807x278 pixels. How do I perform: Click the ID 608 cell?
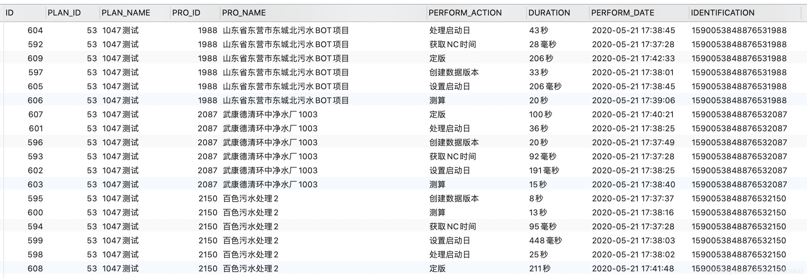click(x=35, y=269)
